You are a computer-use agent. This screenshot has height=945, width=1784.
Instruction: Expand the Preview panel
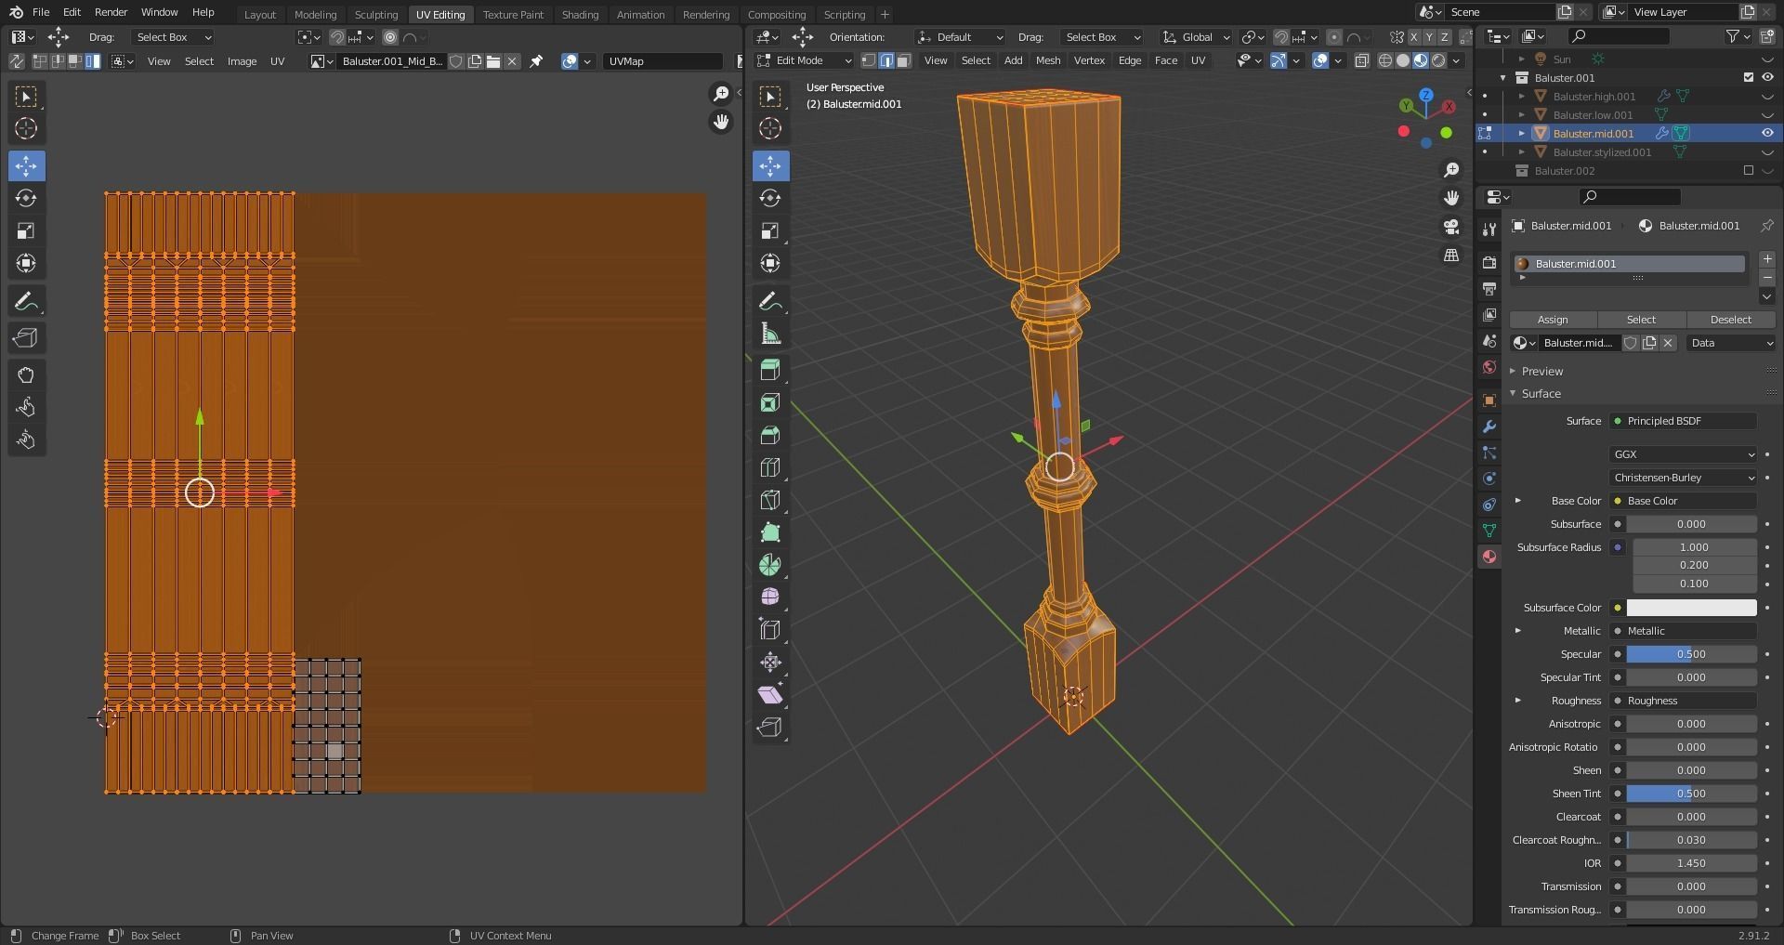point(1542,371)
